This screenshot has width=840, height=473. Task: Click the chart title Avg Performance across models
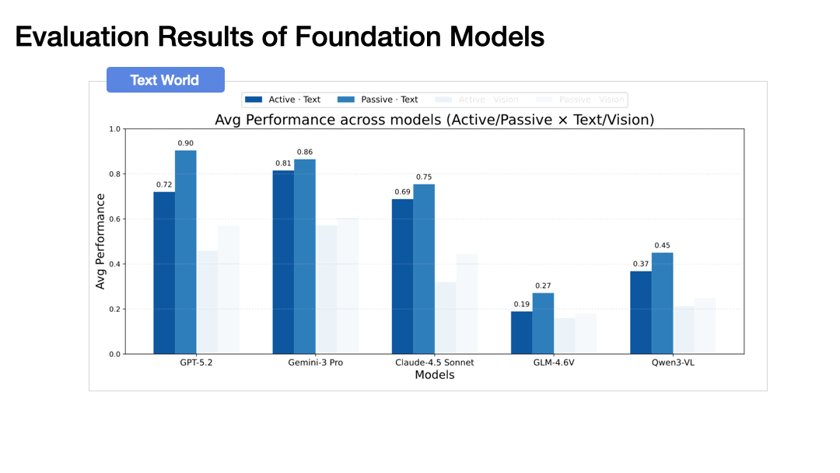click(434, 120)
